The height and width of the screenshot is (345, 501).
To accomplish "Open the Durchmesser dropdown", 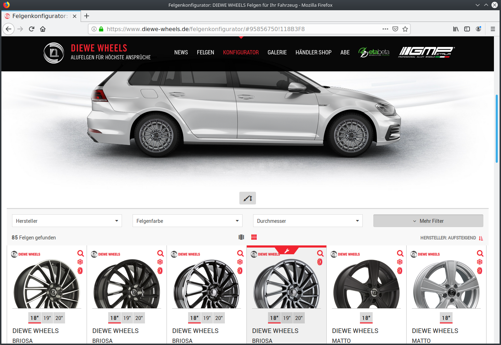I will coord(308,221).
